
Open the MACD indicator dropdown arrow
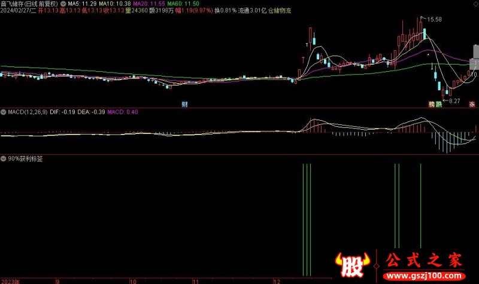4,112
